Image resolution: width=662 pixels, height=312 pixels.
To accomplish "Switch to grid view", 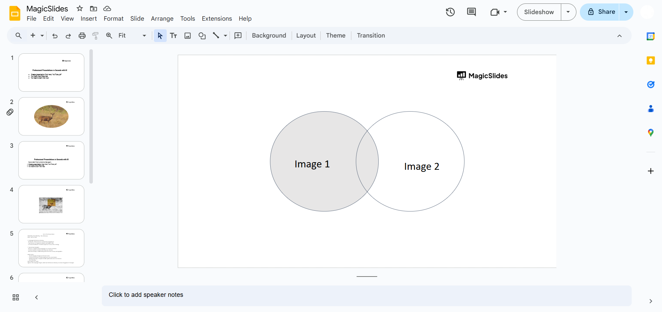I will [x=16, y=297].
